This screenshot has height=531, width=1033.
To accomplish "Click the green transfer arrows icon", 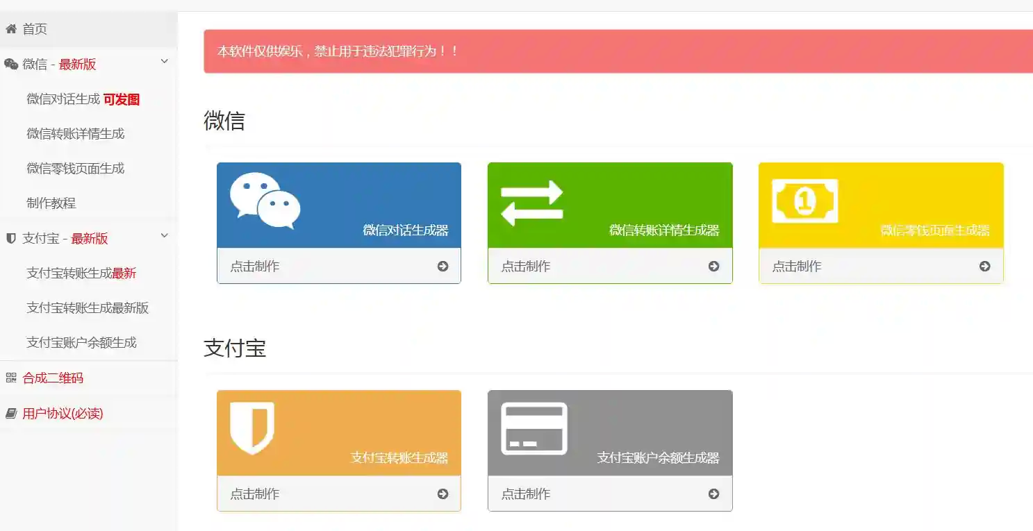I will pyautogui.click(x=531, y=203).
